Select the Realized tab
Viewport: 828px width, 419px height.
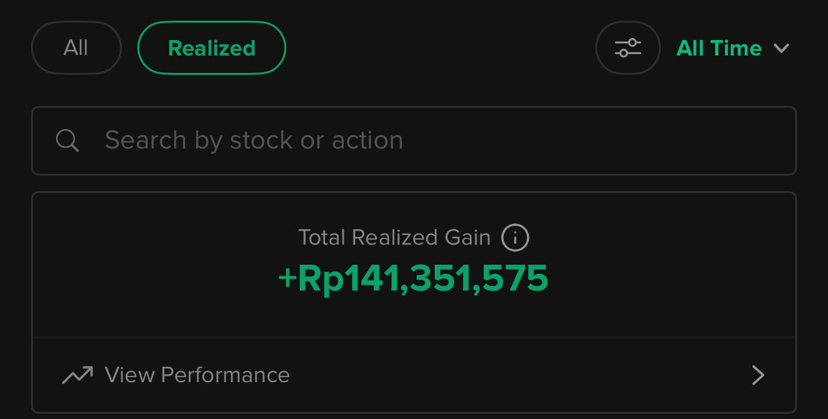[212, 48]
